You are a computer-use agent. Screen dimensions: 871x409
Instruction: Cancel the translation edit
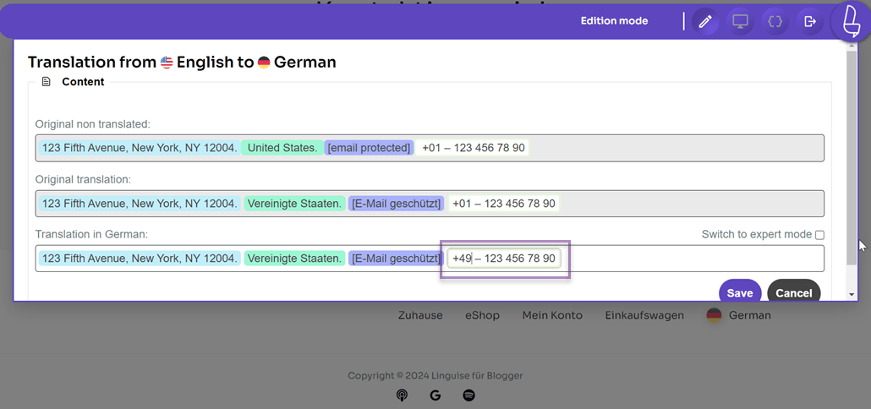tap(794, 292)
